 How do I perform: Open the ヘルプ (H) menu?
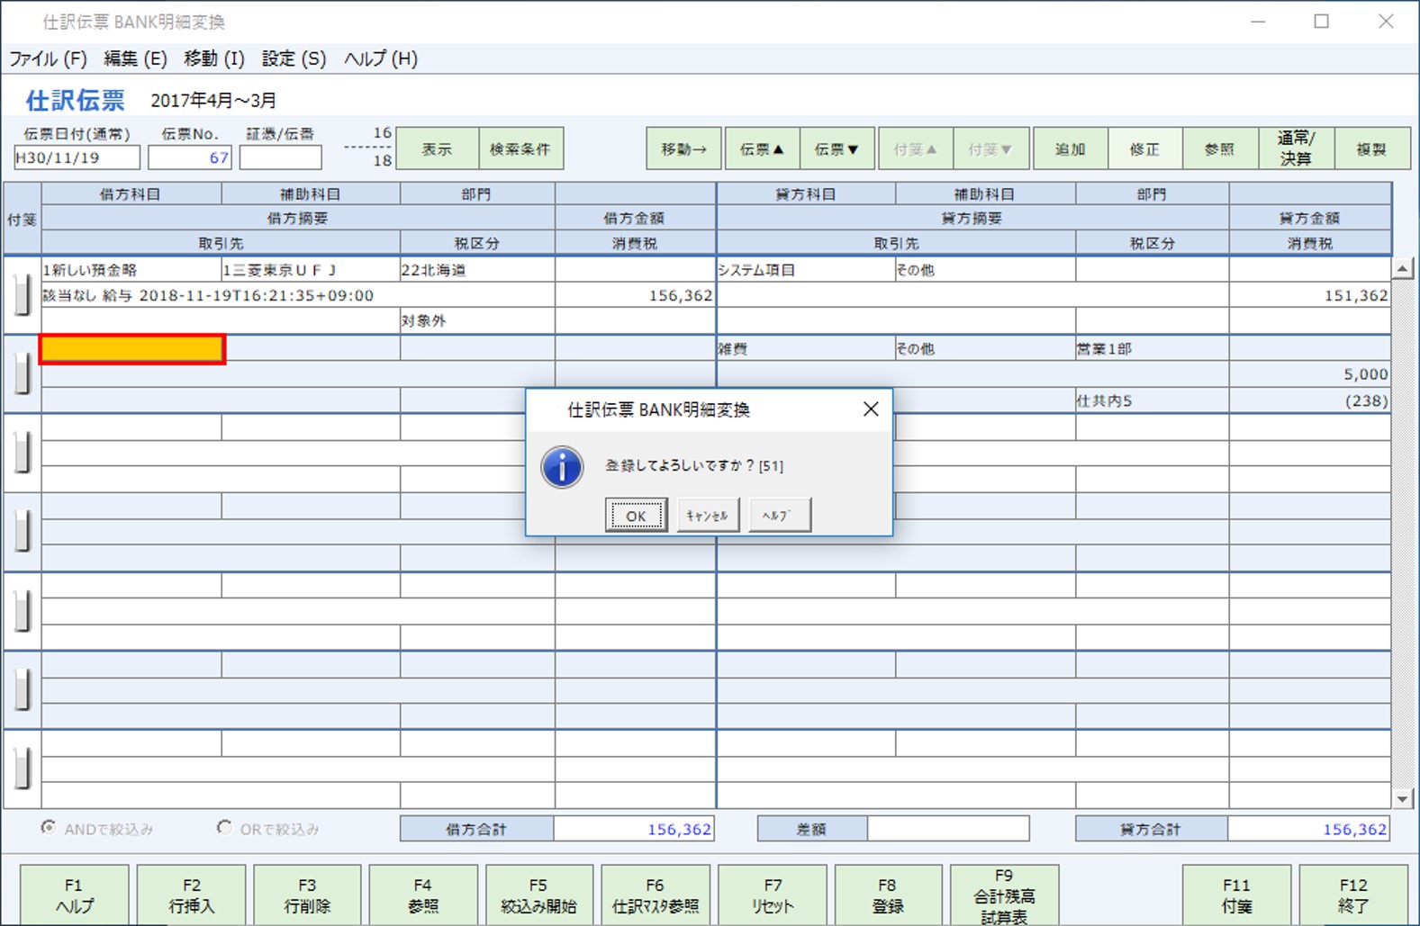pos(381,58)
